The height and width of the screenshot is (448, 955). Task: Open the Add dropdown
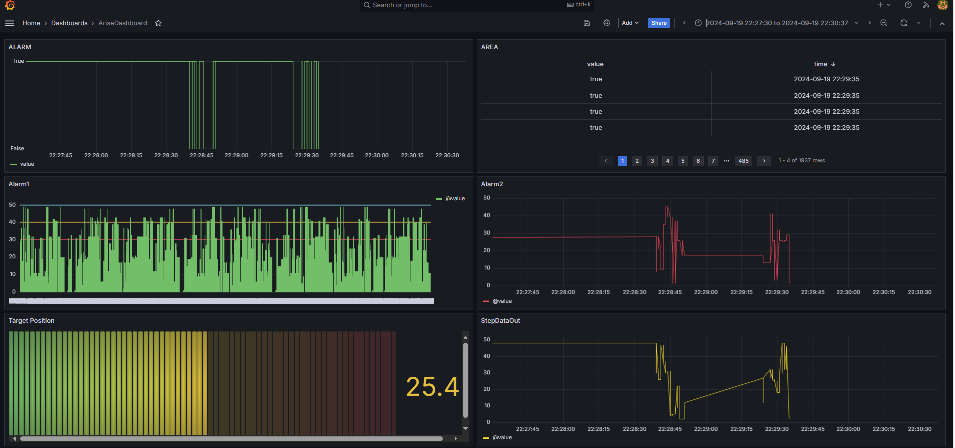[x=631, y=23]
